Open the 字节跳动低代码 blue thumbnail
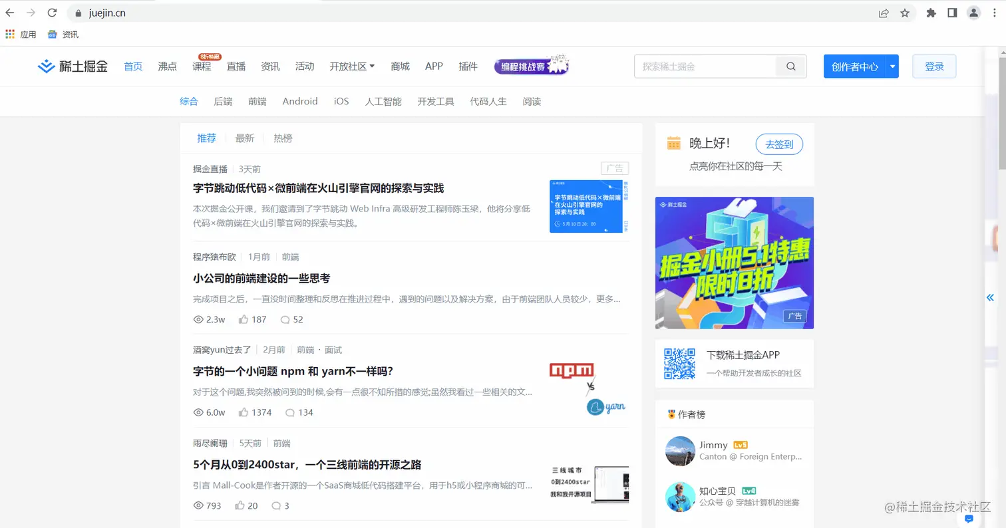The image size is (1006, 528). click(x=589, y=206)
